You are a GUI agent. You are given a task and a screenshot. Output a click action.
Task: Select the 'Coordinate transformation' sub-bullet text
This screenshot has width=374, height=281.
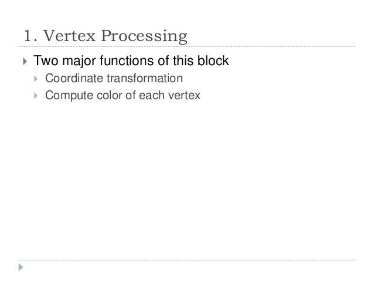pos(114,78)
